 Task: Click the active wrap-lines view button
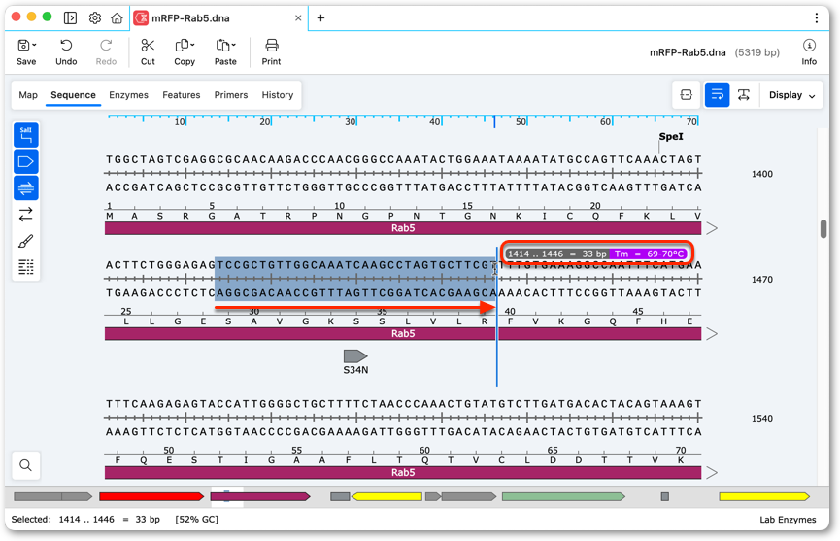[717, 95]
